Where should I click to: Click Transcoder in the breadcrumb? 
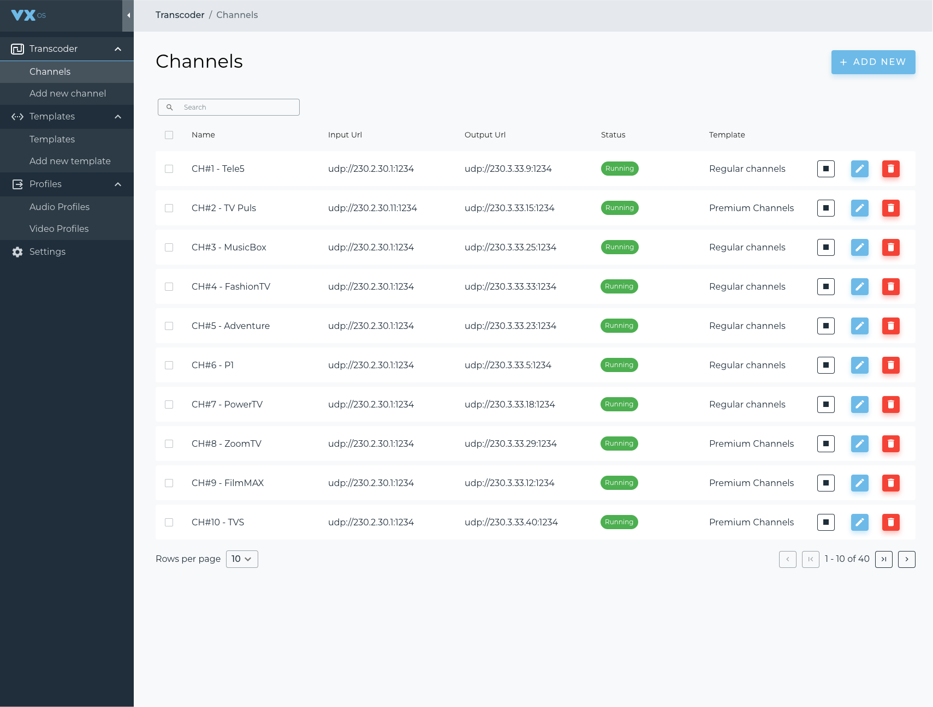pos(180,15)
